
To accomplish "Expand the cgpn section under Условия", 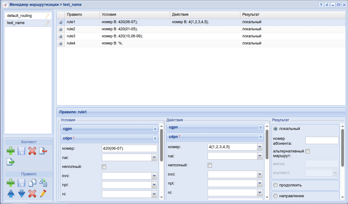I will coord(155,129).
